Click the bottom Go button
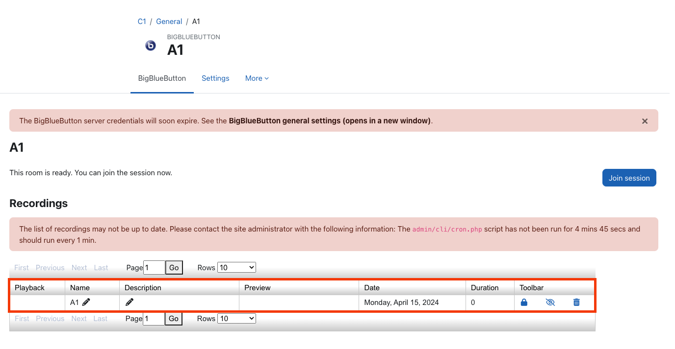The image size is (675, 349). click(174, 318)
